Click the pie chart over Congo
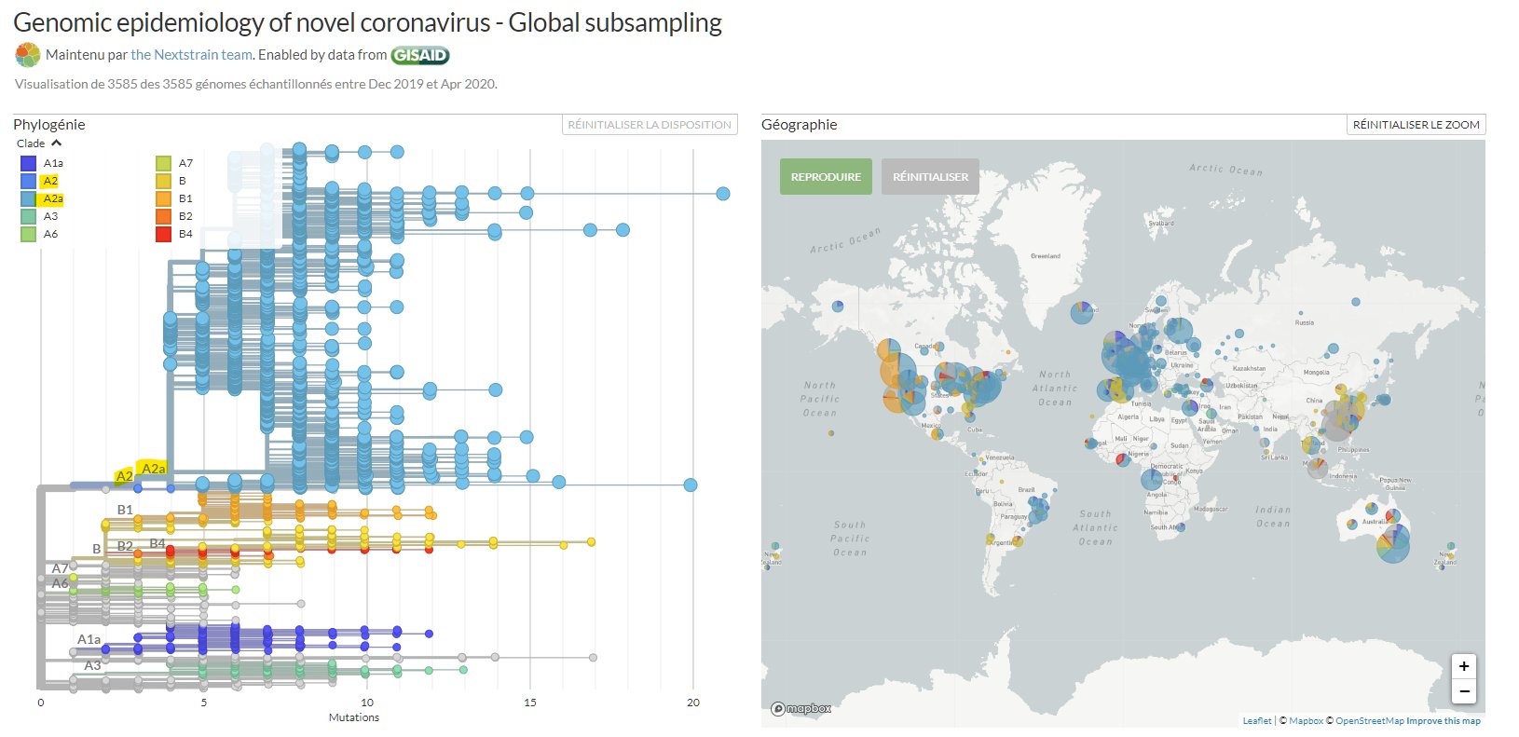This screenshot has width=1519, height=737. (1152, 479)
